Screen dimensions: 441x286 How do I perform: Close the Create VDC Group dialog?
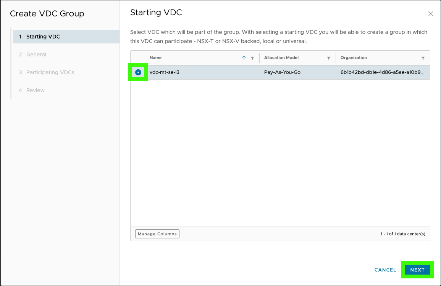430,14
